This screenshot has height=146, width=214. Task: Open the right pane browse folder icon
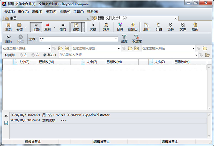click(x=205, y=48)
